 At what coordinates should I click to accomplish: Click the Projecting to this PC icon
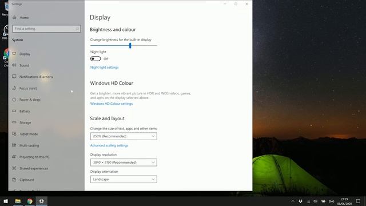coord(14,157)
